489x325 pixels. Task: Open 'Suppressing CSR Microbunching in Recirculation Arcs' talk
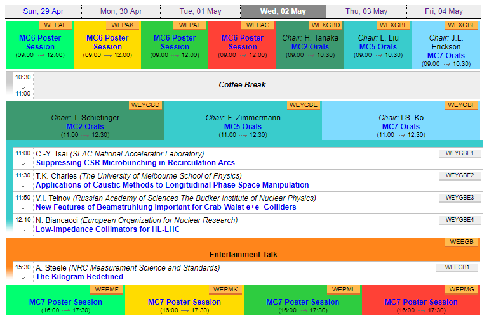coord(135,163)
